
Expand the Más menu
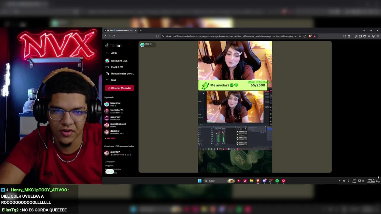[x=111, y=80]
